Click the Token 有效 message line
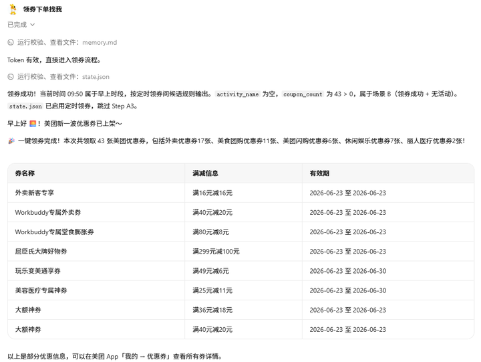The image size is (481, 362). (x=54, y=60)
